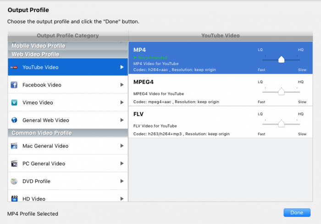Click the Output Profile Category column header
Viewport: 321px width, 224px height.
click(68, 36)
